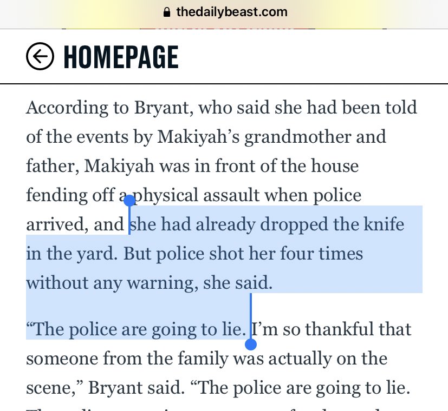Select the thedailybeast.com address field
Image resolution: width=448 pixels, height=411 pixels.
click(225, 12)
